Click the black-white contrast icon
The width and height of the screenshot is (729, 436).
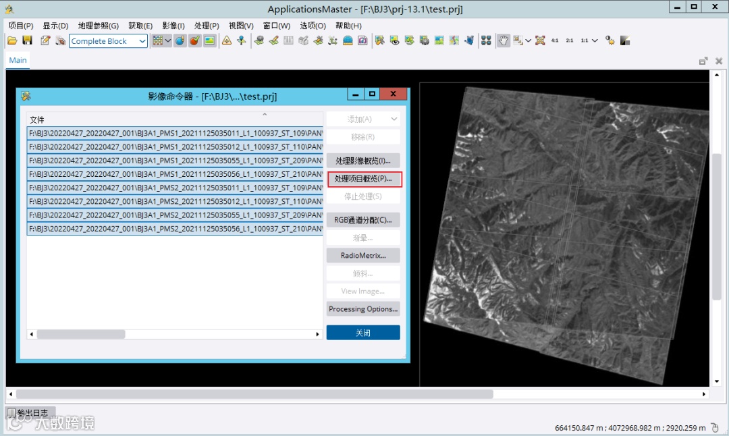625,40
